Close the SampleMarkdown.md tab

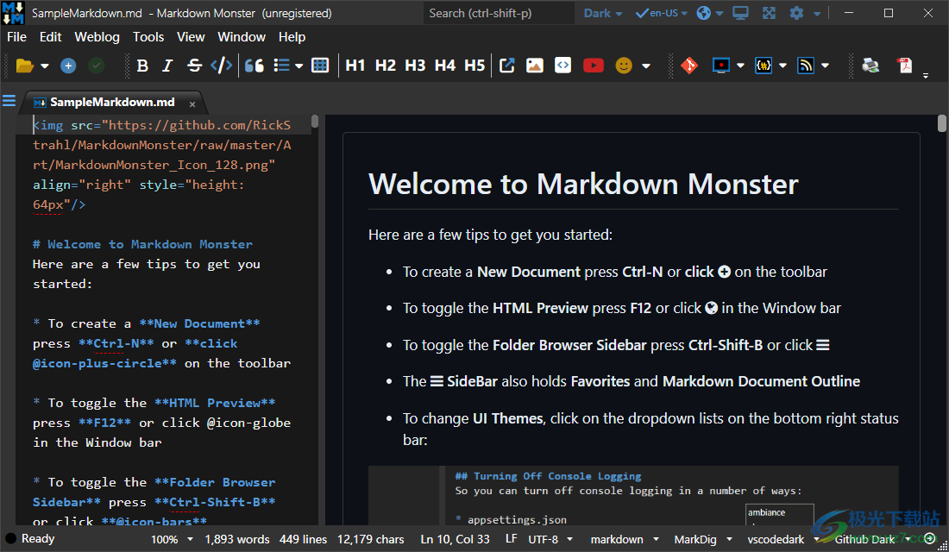[x=192, y=104]
